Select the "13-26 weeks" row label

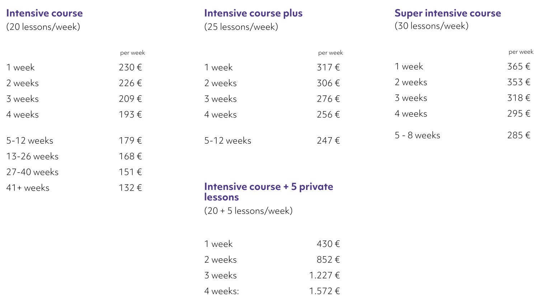32,156
